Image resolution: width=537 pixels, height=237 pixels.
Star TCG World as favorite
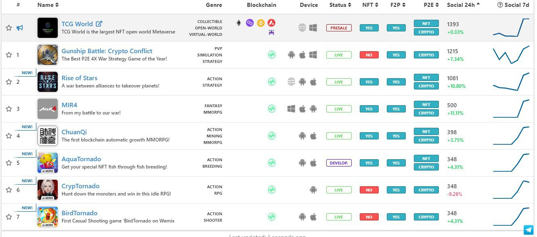click(x=9, y=28)
